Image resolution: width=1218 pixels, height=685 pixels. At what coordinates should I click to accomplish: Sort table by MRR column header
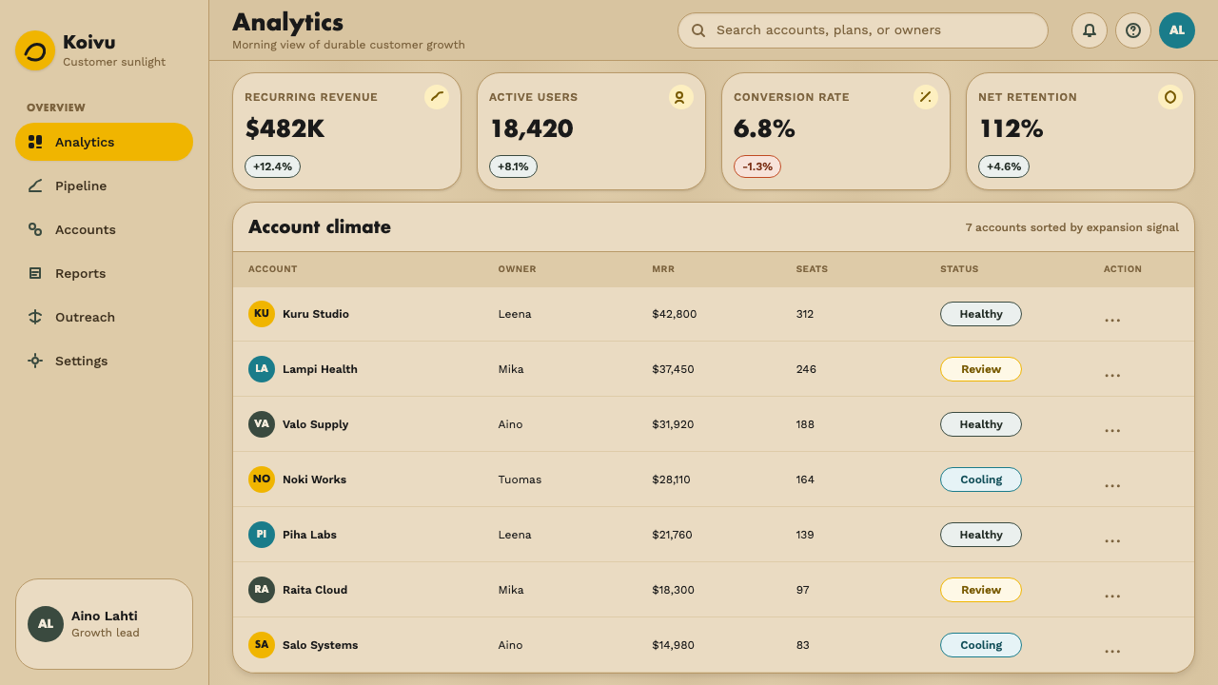point(663,269)
